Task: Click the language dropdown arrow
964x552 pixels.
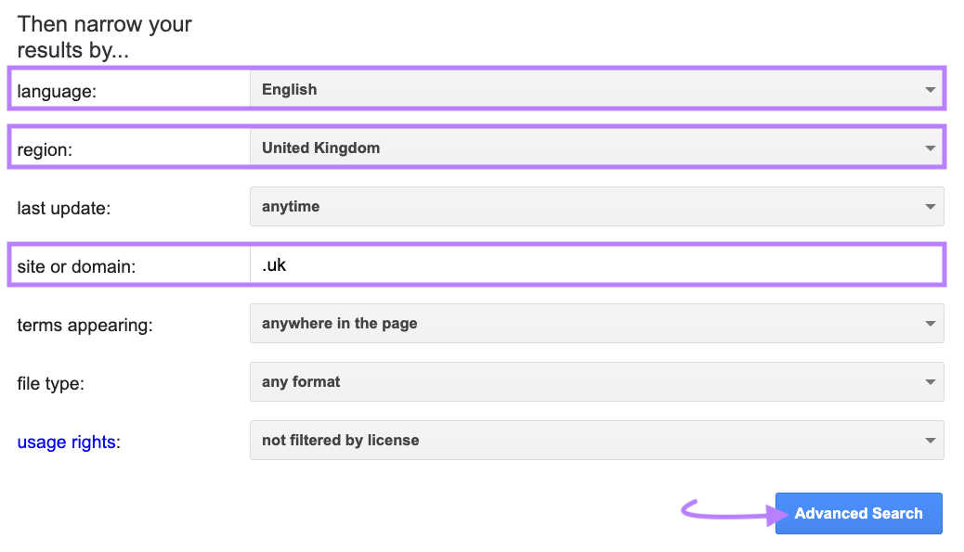Action: [x=930, y=89]
